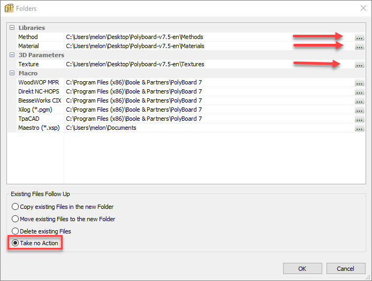Click the TpaCAD PolyBoard 7 path
The height and width of the screenshot is (281, 372).
(x=134, y=119)
